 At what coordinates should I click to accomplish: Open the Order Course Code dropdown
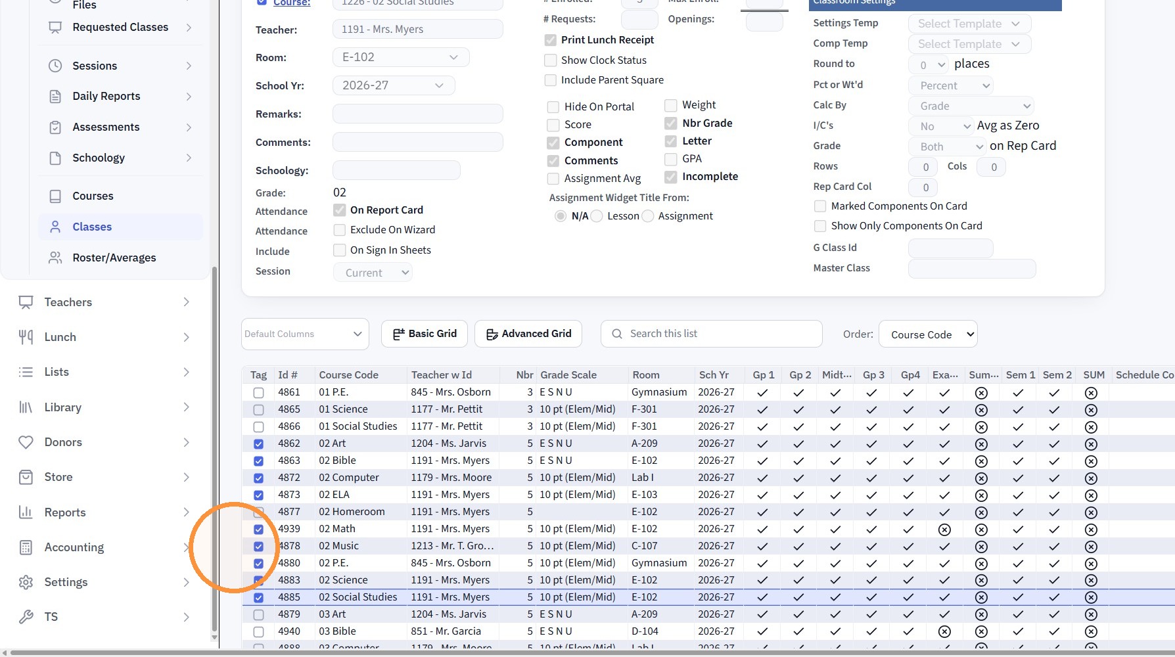[x=928, y=334]
